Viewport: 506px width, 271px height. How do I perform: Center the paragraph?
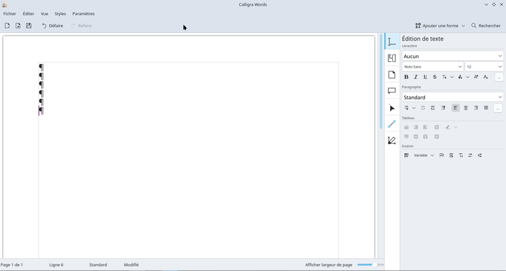pos(466,108)
